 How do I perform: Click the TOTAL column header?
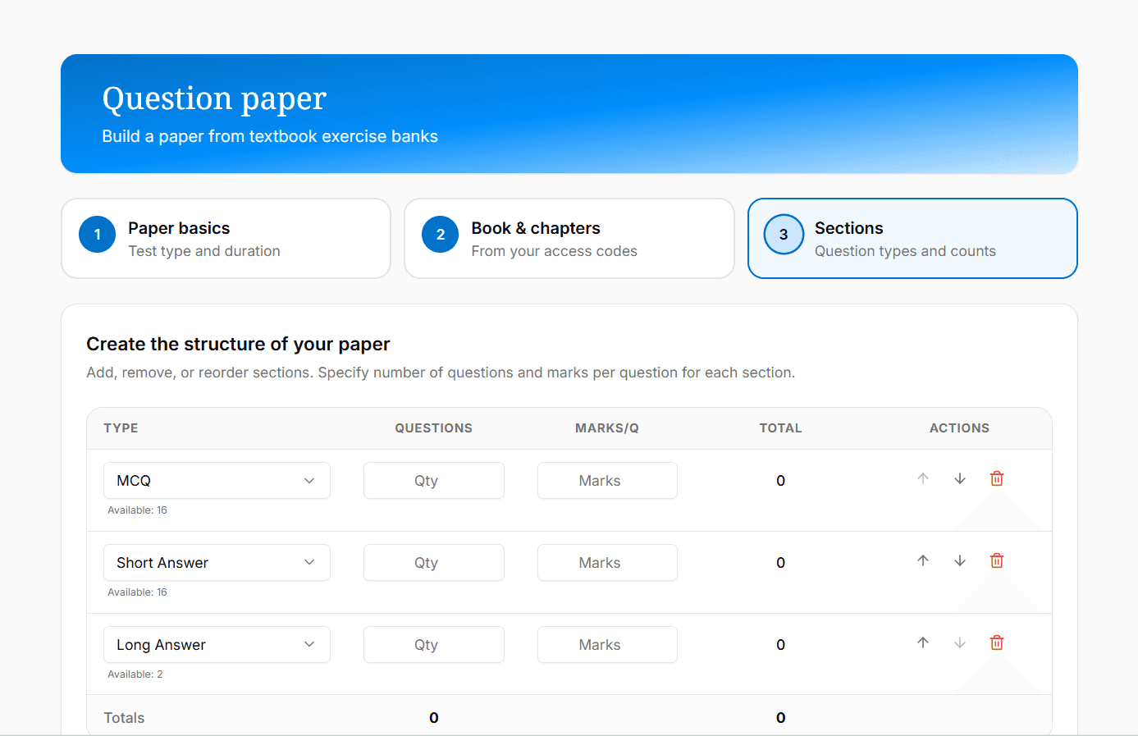click(780, 428)
